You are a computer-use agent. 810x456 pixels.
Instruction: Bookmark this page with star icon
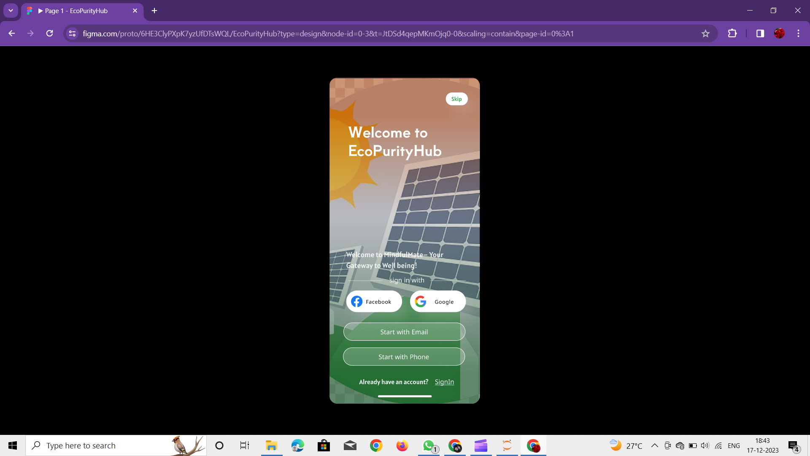click(705, 34)
